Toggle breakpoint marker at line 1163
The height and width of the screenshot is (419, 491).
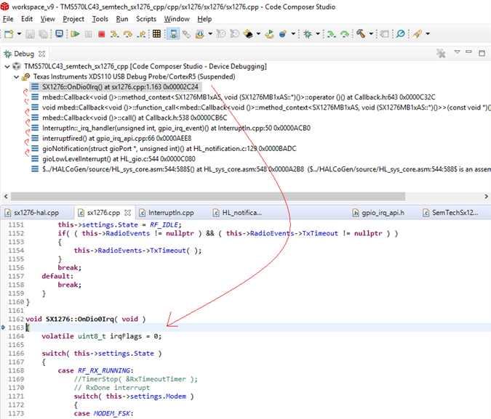pos(4,328)
